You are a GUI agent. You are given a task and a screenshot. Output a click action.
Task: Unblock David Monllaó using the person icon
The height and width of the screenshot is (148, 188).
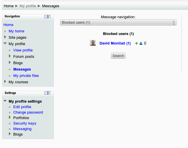pos(141,43)
